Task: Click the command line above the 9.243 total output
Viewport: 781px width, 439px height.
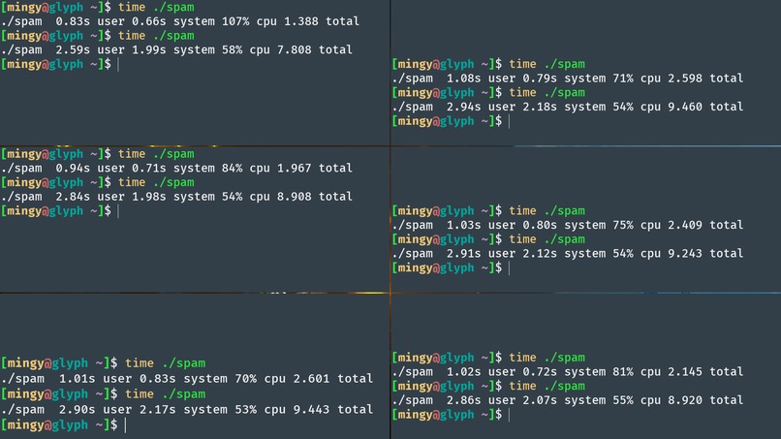Action: [x=488, y=239]
